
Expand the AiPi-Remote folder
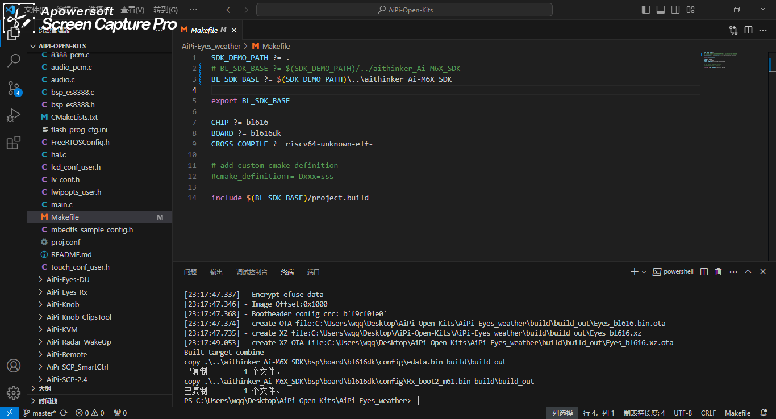click(99, 354)
